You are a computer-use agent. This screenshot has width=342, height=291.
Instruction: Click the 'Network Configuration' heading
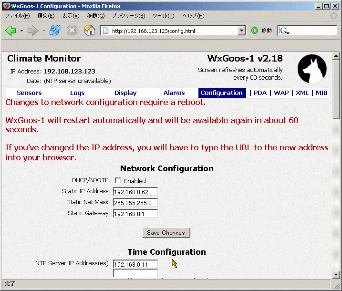click(167, 168)
